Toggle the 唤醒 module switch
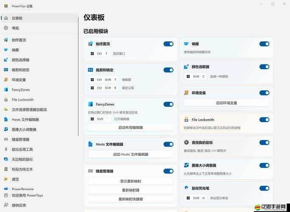This screenshot has height=212, width=290. point(264,44)
